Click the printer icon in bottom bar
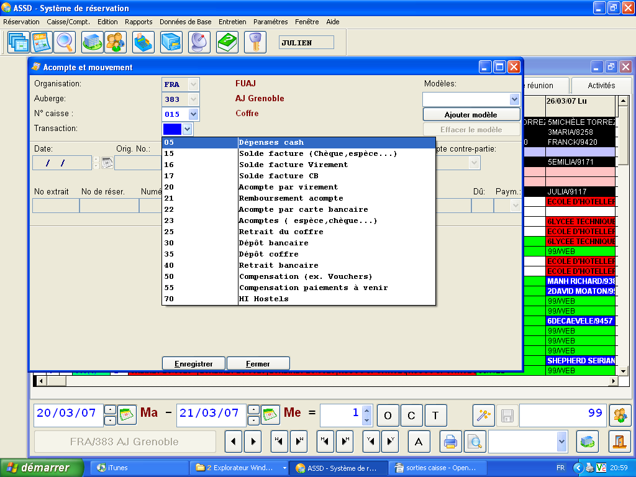 451,442
